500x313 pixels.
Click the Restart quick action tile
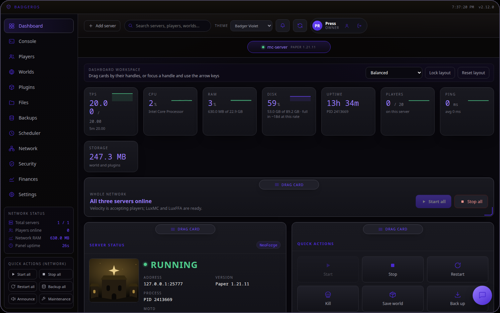pyautogui.click(x=458, y=269)
